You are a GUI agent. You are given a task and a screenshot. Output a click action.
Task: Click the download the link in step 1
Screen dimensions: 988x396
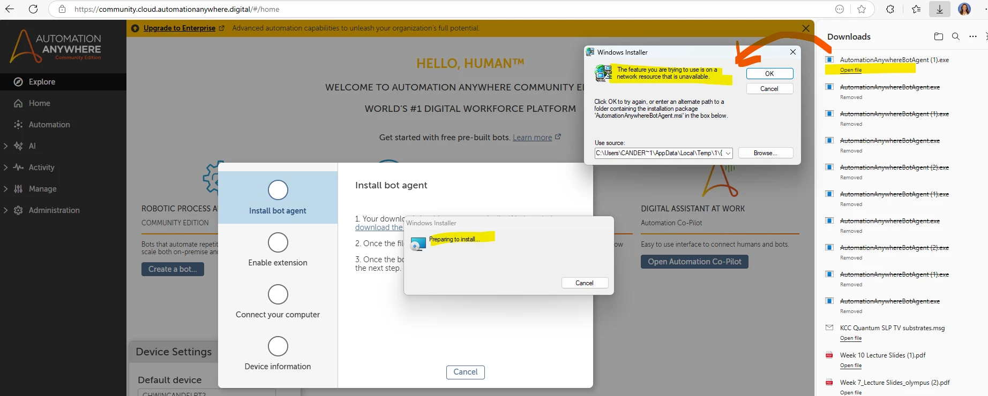click(x=379, y=227)
